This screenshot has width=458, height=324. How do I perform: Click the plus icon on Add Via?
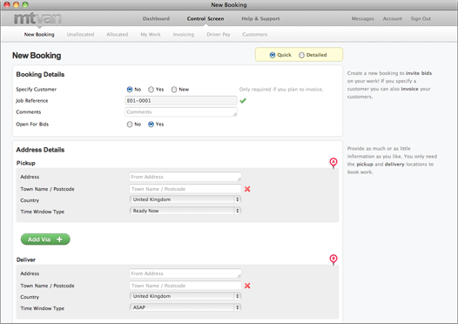[59, 240]
